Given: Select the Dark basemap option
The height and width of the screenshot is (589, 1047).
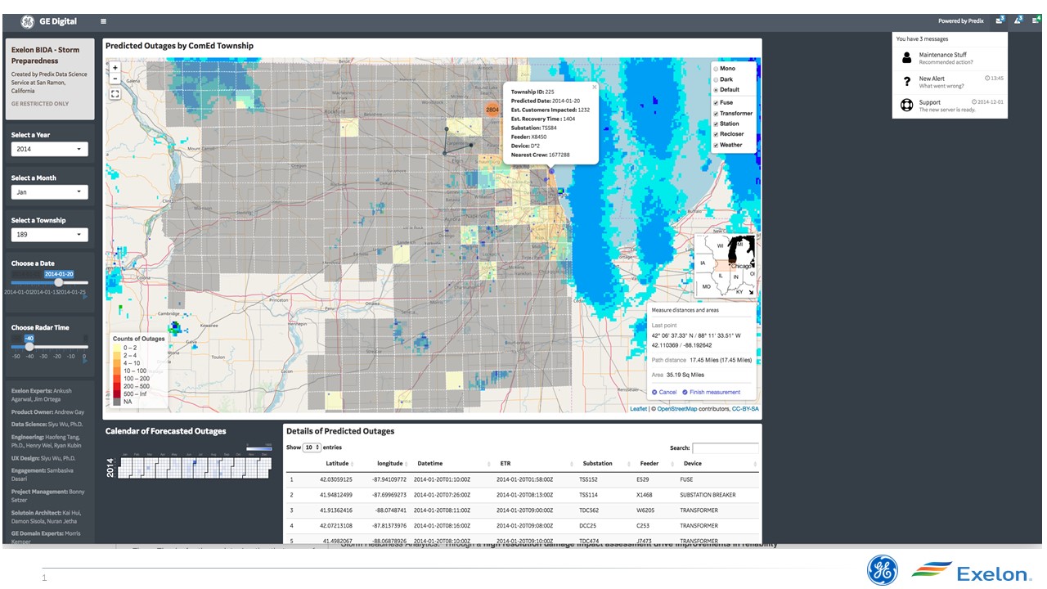Looking at the screenshot, I should [716, 79].
